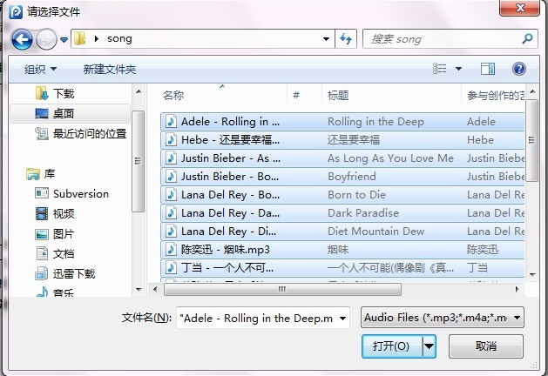Click the 文档 library icon
The height and width of the screenshot is (376, 548).
click(42, 253)
